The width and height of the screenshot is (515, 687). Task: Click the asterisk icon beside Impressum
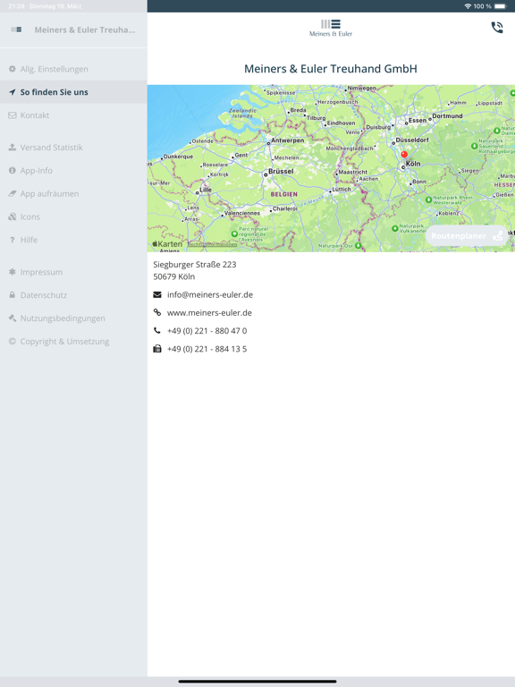click(x=13, y=272)
